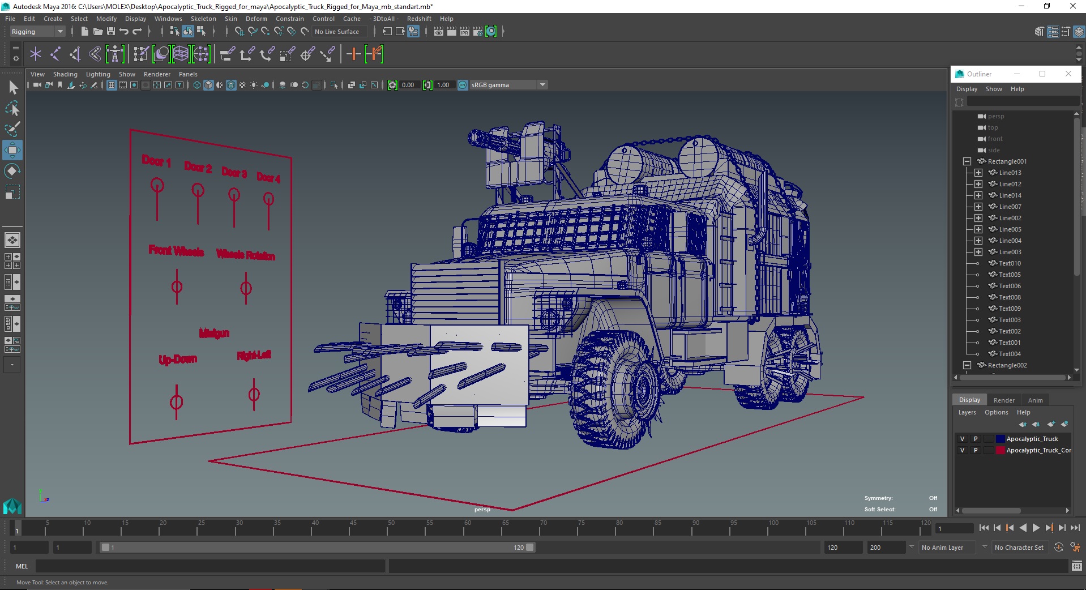Activate the Rotate tool in toolbox

[x=13, y=171]
